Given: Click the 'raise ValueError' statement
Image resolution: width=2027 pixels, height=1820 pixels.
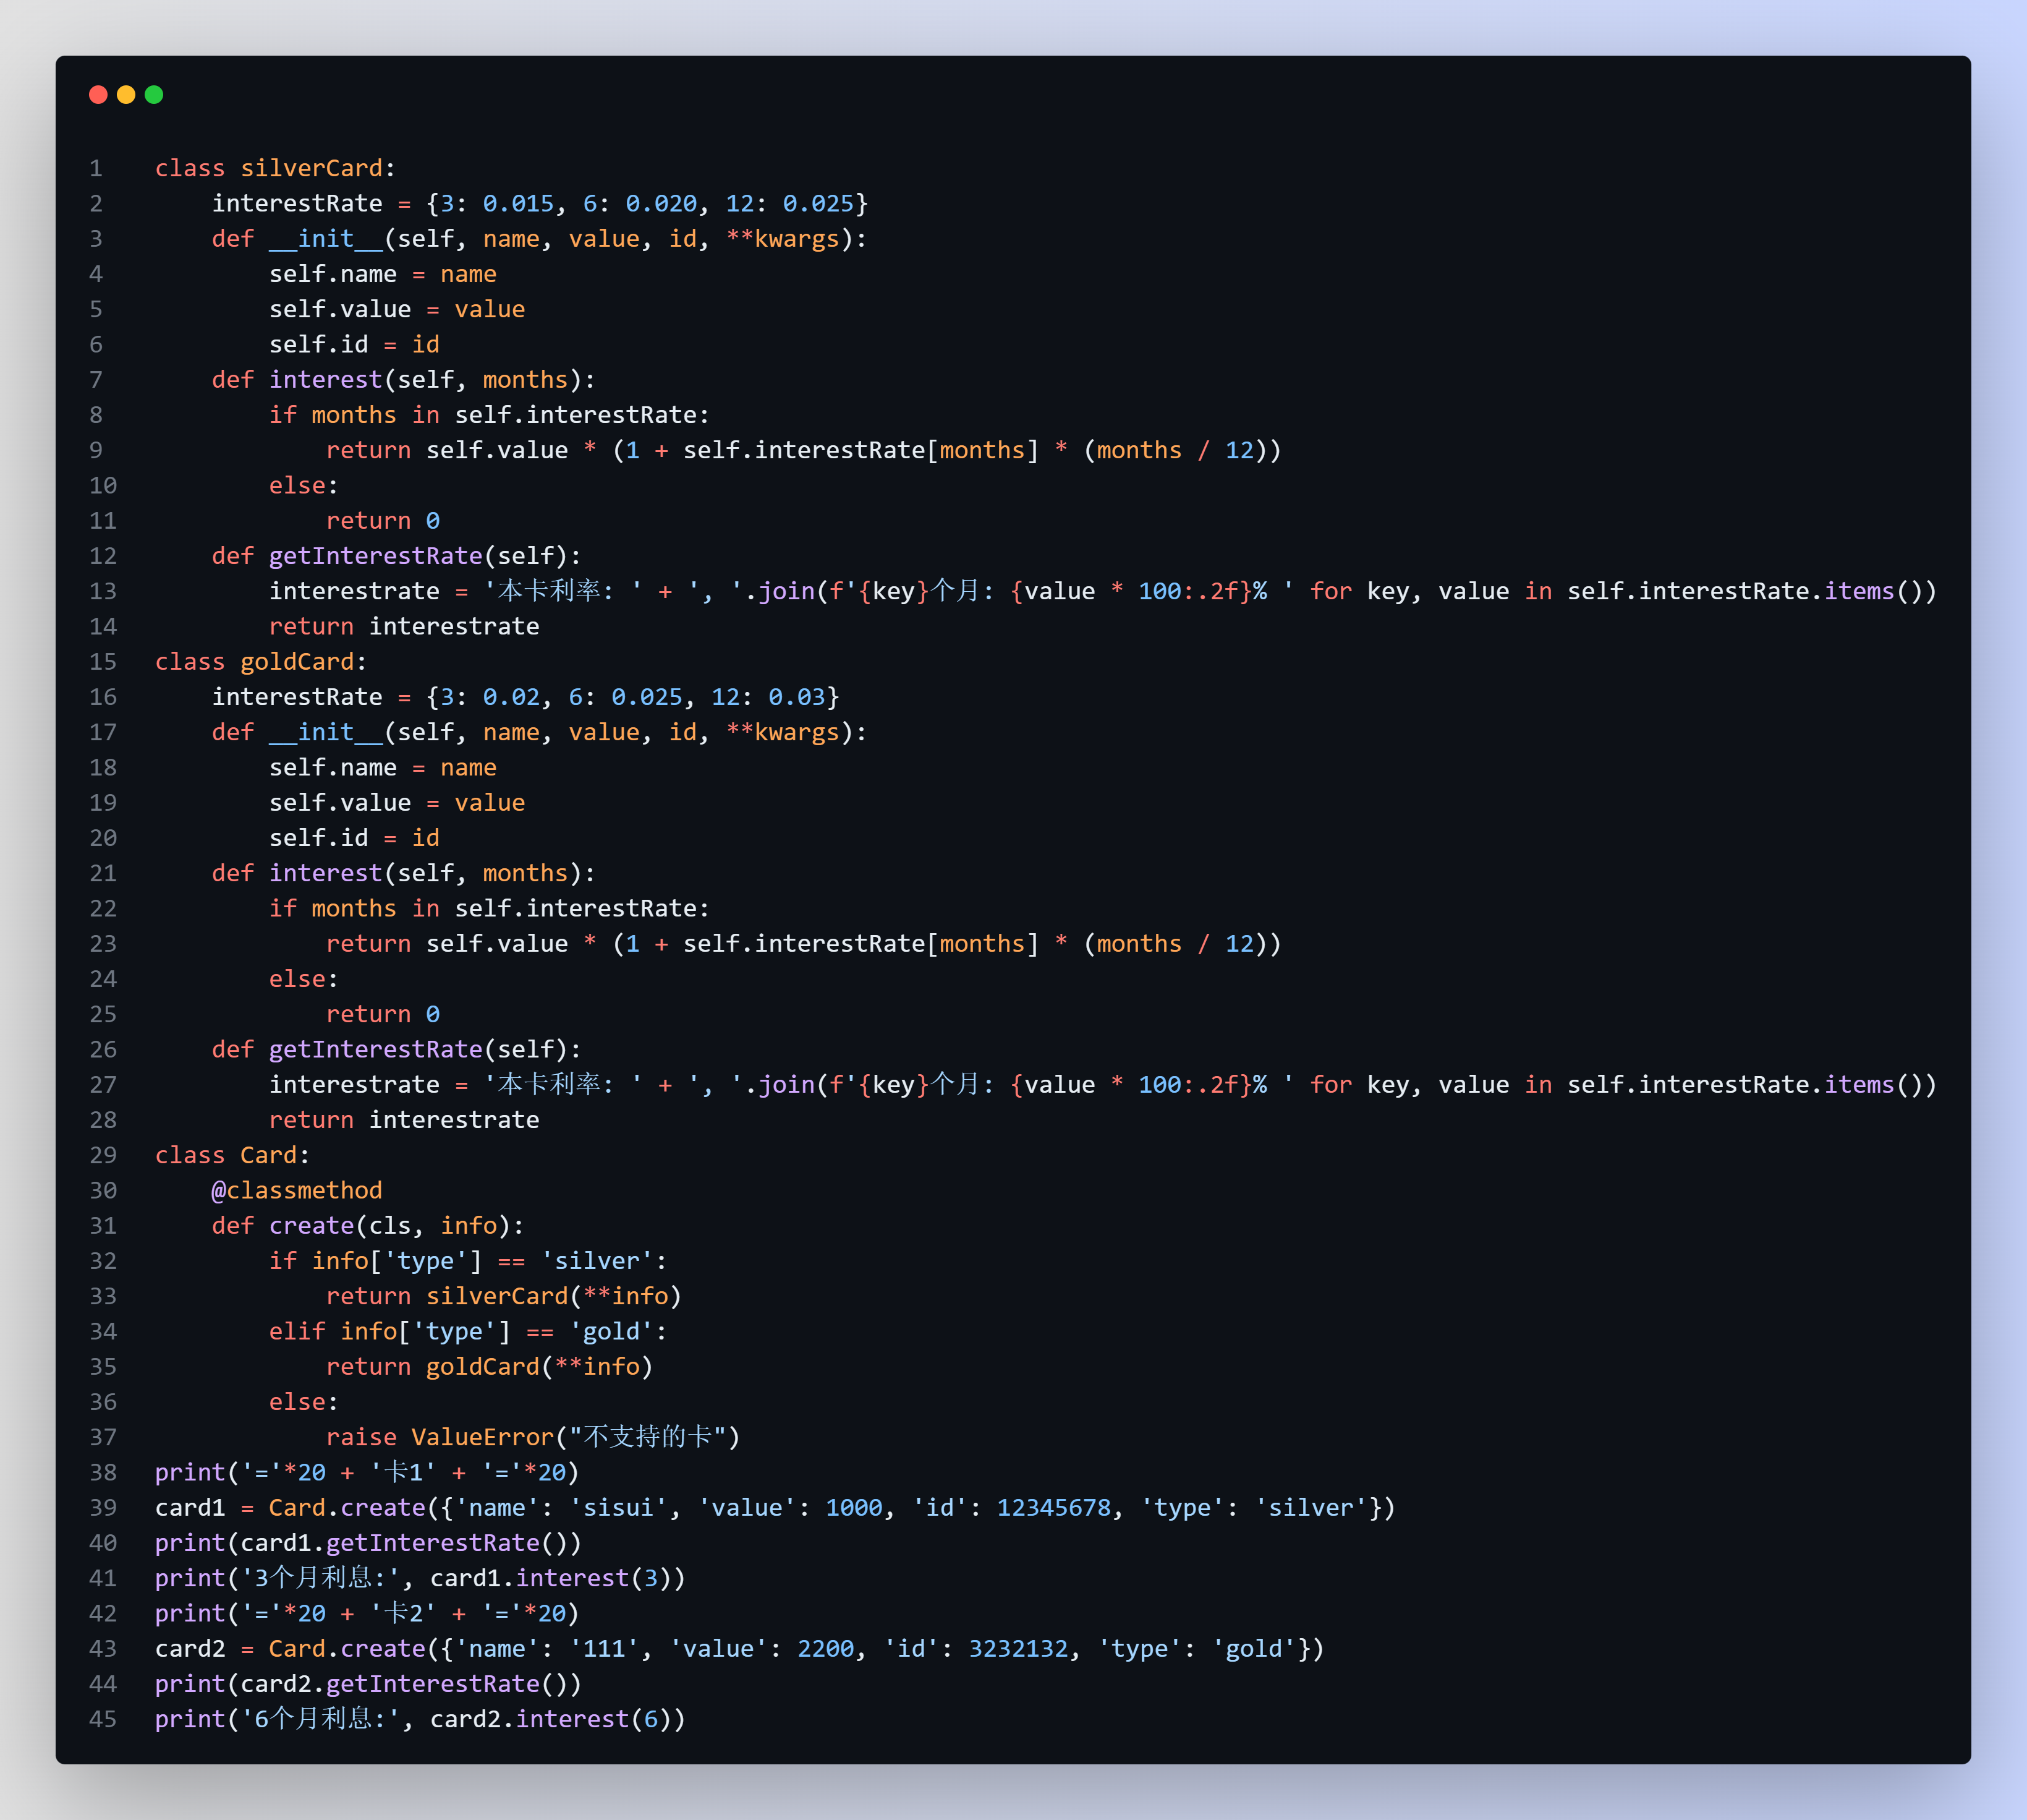Looking at the screenshot, I should pyautogui.click(x=533, y=1437).
